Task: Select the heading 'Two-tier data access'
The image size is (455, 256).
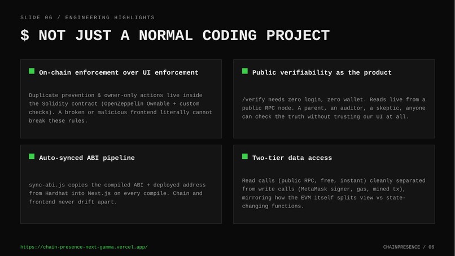Action: pos(292,158)
